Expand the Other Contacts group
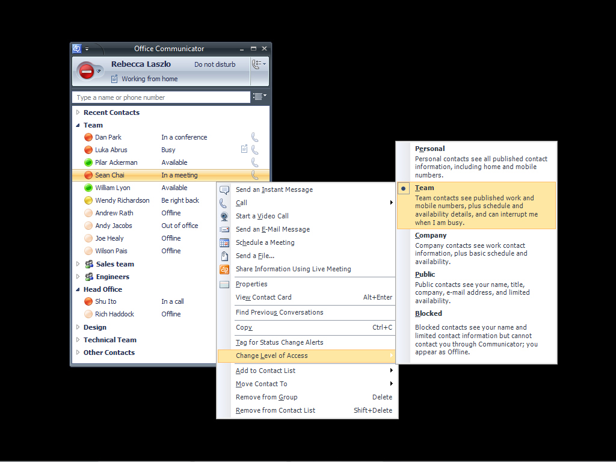This screenshot has width=616, height=462. [78, 352]
